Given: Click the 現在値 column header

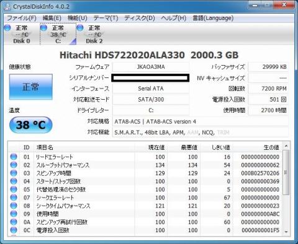Looking at the screenshot, I should tap(151, 147).
